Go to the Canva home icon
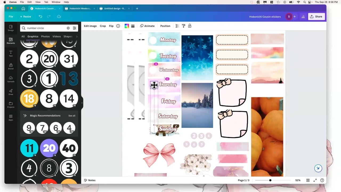Viewport: 341px width, 192px height. tap(23, 9)
